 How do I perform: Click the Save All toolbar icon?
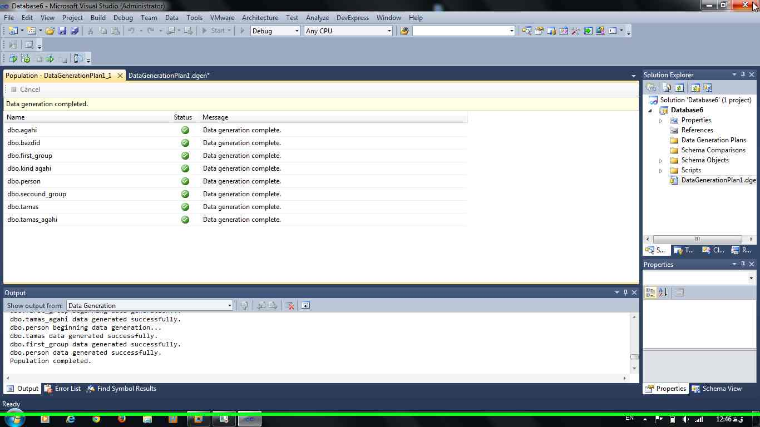pyautogui.click(x=75, y=31)
